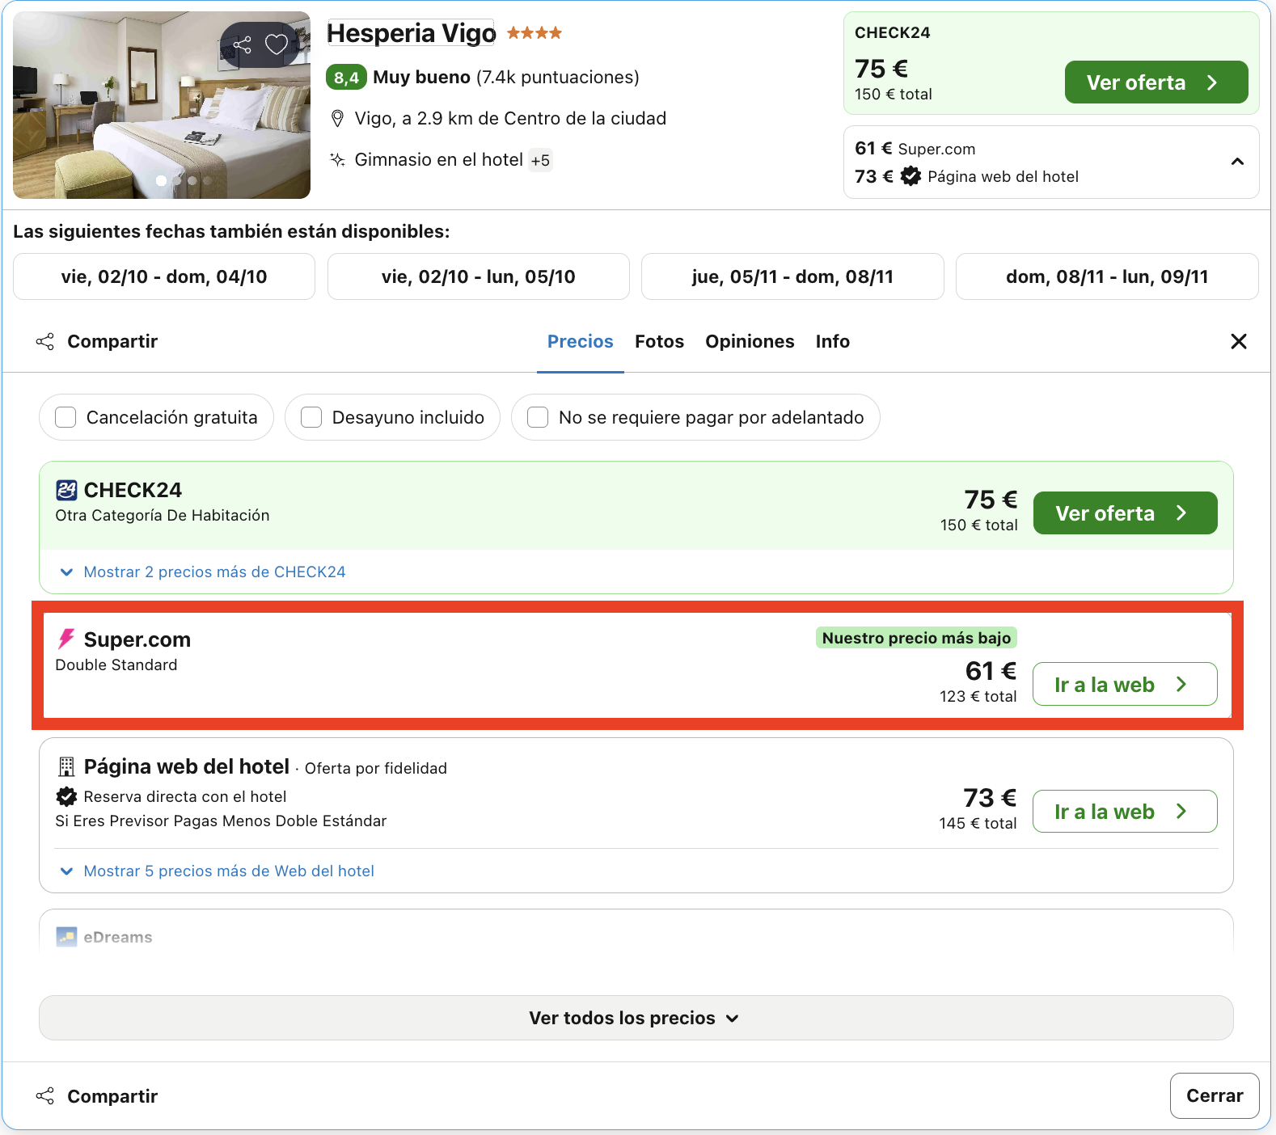This screenshot has width=1276, height=1135.
Task: Click the hotel building icon
Action: pos(66,766)
